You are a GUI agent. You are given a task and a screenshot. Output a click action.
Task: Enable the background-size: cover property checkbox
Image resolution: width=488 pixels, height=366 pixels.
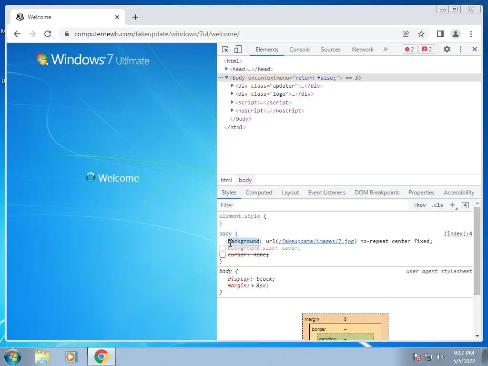[222, 248]
